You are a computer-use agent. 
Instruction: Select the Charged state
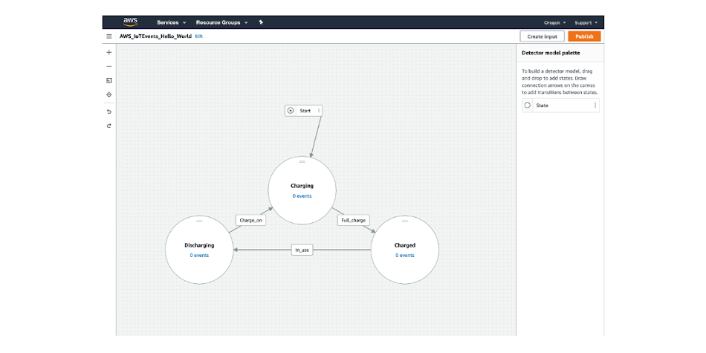pos(405,250)
